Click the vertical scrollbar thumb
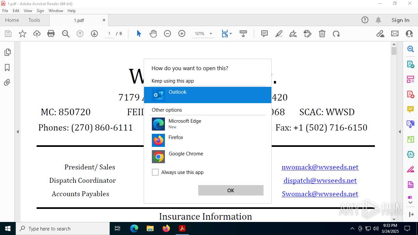Image resolution: width=418 pixels, height=235 pixels. pos(394,51)
